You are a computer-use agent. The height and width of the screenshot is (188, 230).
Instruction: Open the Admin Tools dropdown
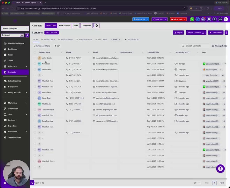point(178,19)
